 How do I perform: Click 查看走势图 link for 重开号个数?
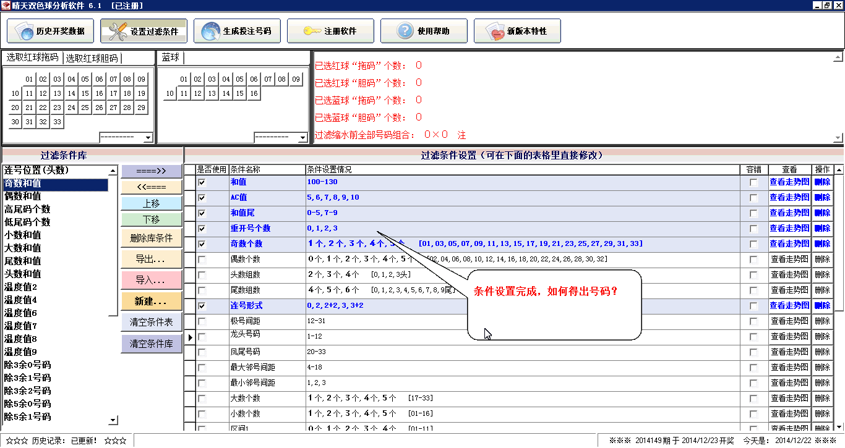(x=789, y=229)
